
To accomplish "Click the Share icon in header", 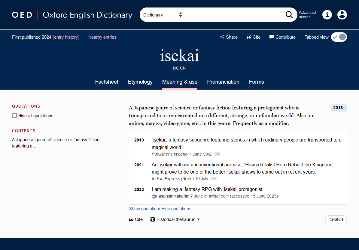I will pos(222,37).
